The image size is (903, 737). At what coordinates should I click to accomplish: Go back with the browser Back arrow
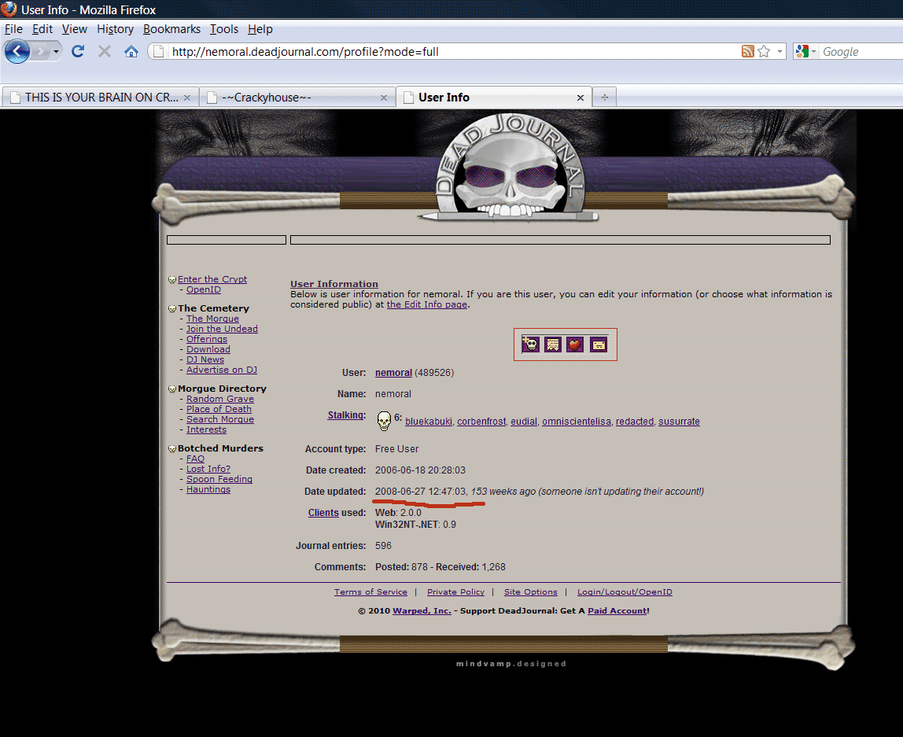(x=17, y=52)
